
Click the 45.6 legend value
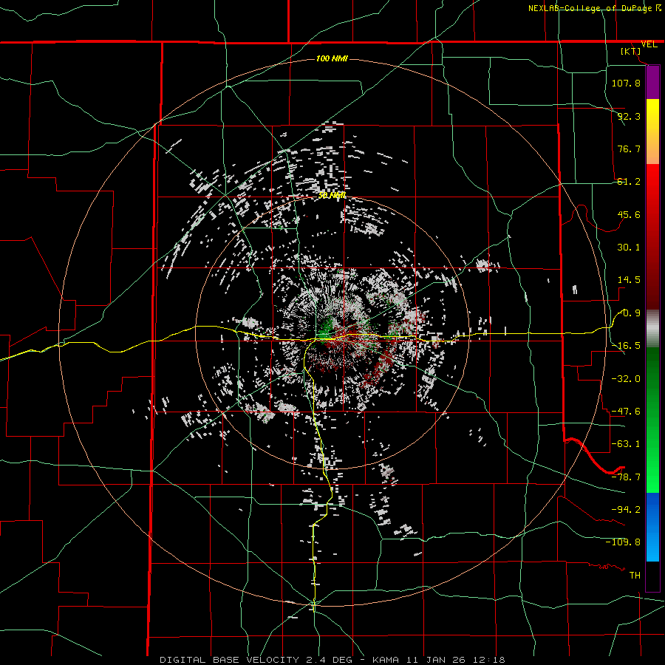(x=629, y=214)
